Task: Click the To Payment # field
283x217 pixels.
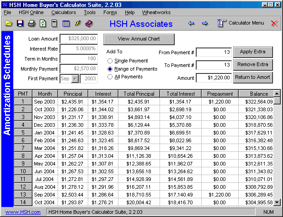Action: tap(214, 65)
